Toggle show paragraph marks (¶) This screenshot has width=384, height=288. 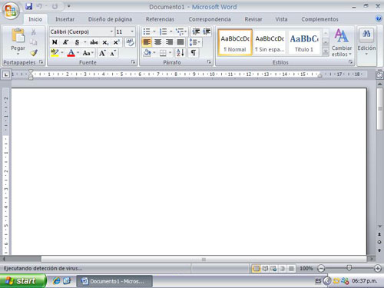pos(194,53)
